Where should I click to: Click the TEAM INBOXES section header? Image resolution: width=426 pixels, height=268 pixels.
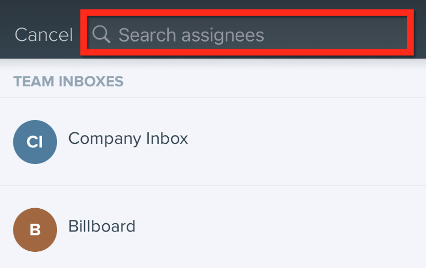coord(68,82)
